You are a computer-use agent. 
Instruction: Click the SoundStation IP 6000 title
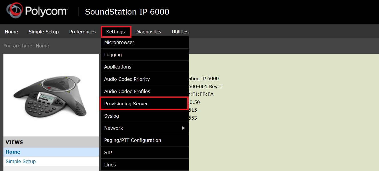coord(127,12)
